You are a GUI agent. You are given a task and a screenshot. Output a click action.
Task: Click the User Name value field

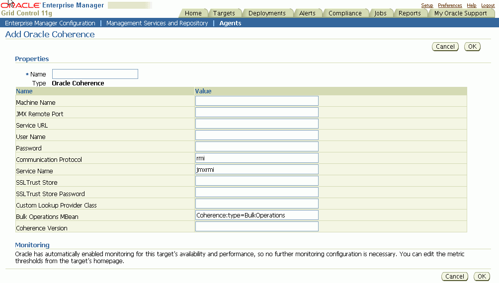coord(257,135)
